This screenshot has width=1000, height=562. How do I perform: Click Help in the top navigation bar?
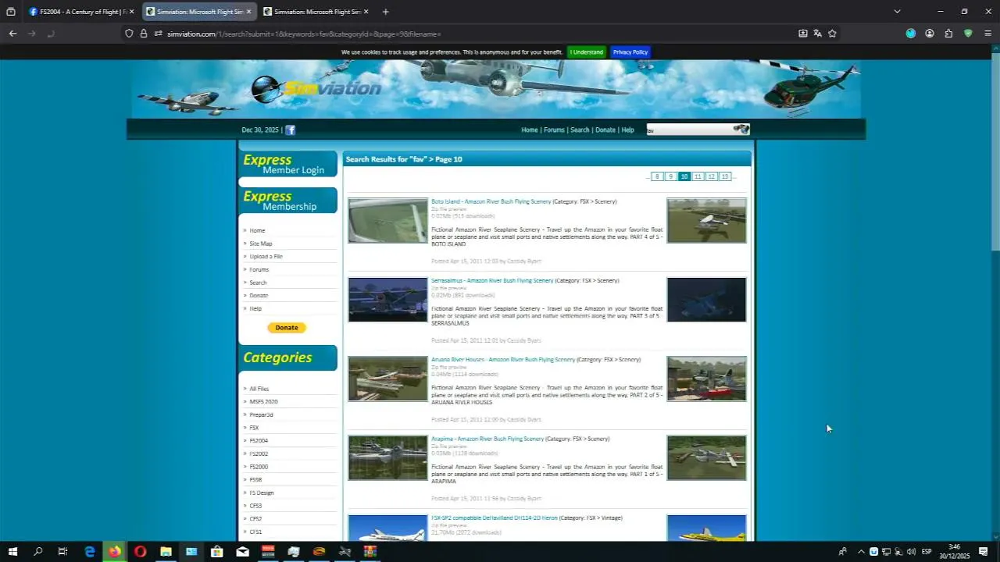(x=627, y=130)
